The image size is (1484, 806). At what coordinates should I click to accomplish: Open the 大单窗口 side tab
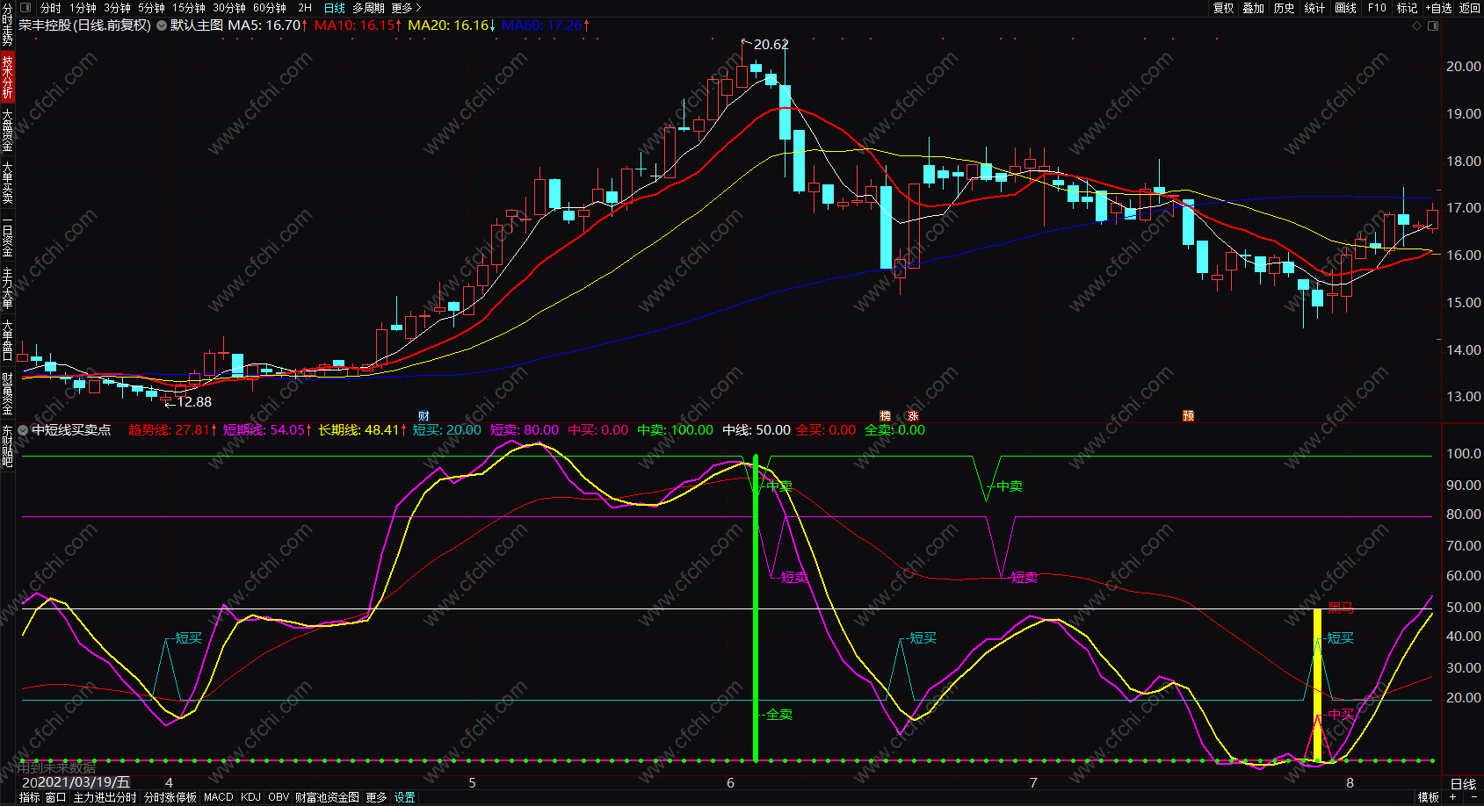pos(7,341)
